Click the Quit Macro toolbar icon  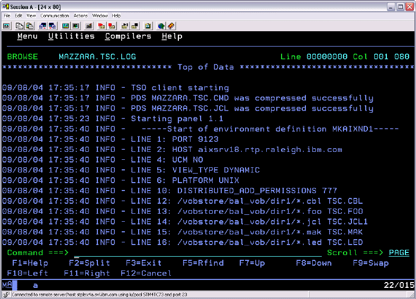135,26
